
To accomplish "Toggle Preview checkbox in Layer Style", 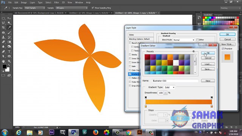I will coord(223,49).
